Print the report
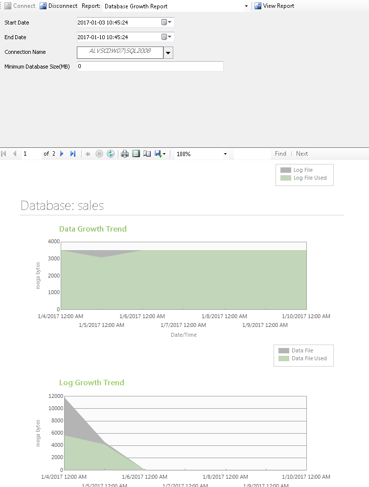 point(125,154)
